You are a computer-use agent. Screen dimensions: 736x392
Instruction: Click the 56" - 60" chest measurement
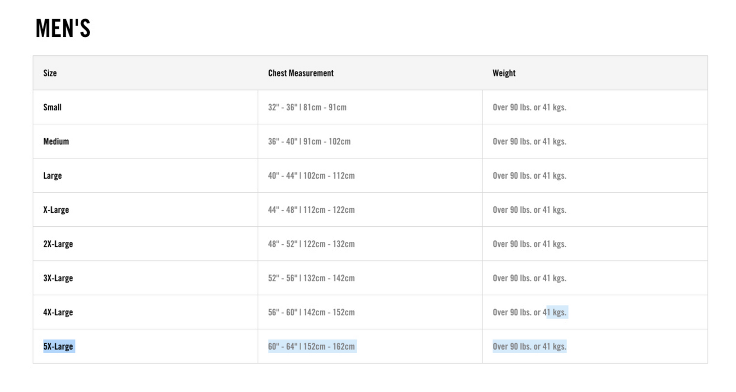coord(312,312)
